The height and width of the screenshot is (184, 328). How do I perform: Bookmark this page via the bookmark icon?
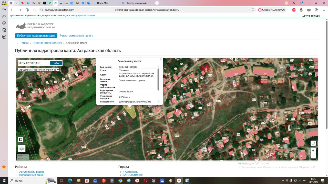(x=253, y=10)
